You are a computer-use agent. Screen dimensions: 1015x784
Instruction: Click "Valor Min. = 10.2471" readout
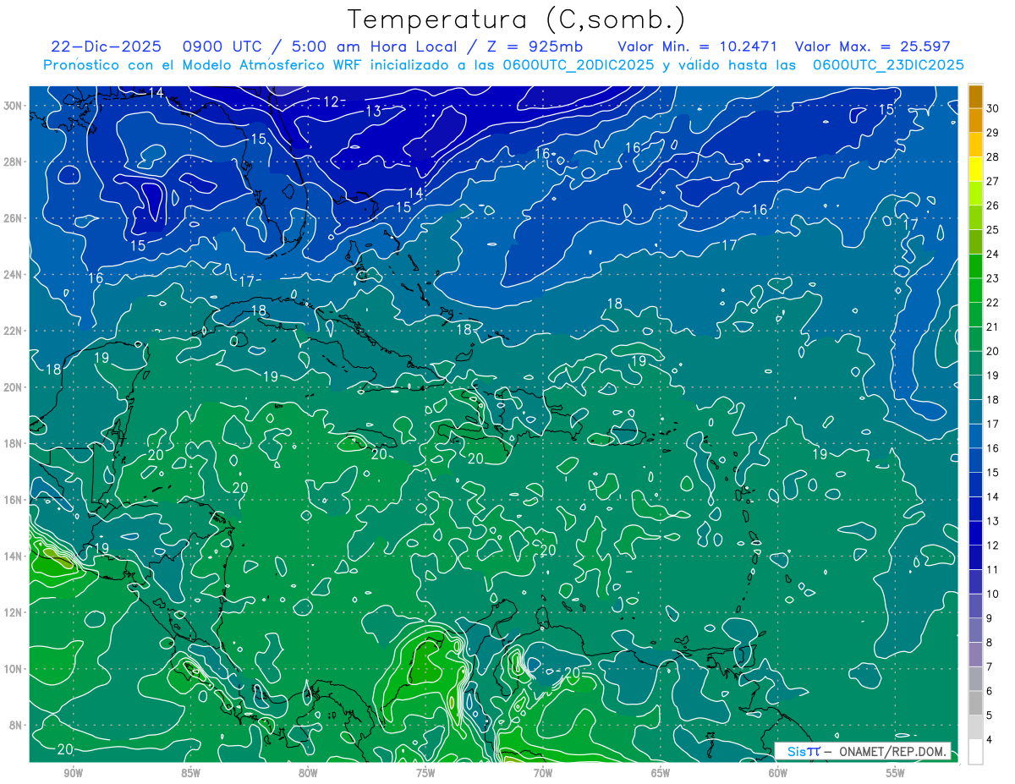point(699,47)
